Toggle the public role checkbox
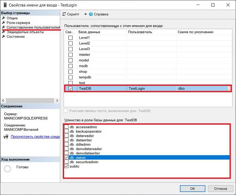The height and width of the screenshot is (195, 236). pos(66,166)
